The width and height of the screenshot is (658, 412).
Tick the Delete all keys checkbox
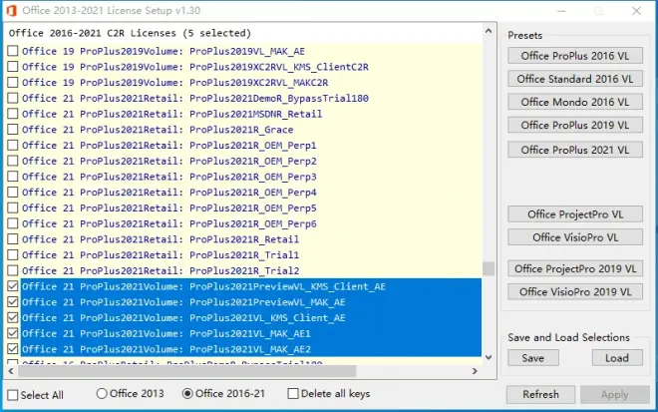pos(293,393)
